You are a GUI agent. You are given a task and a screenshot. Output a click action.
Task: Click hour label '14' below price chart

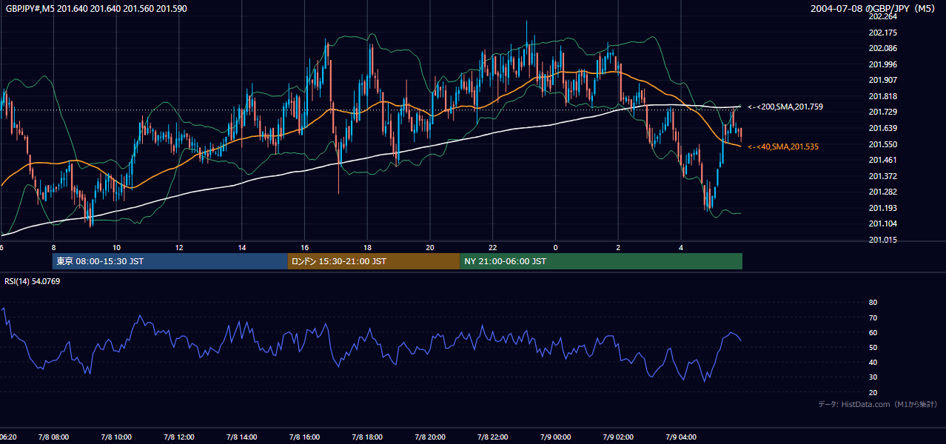tap(241, 247)
